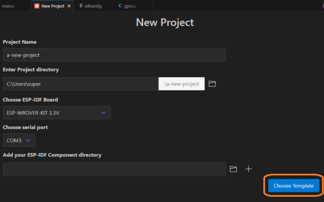
Task: Add component directory with plus icon
Action: pyautogui.click(x=248, y=169)
